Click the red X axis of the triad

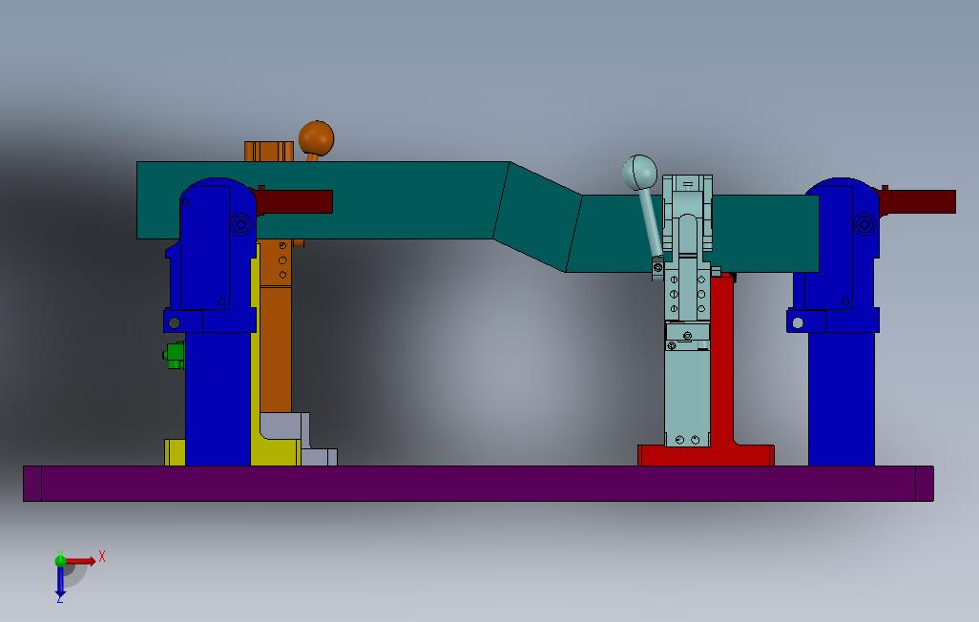point(82,561)
